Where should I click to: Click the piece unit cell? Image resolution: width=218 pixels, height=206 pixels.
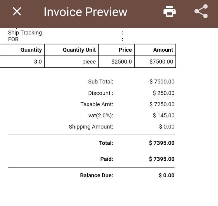(x=71, y=62)
